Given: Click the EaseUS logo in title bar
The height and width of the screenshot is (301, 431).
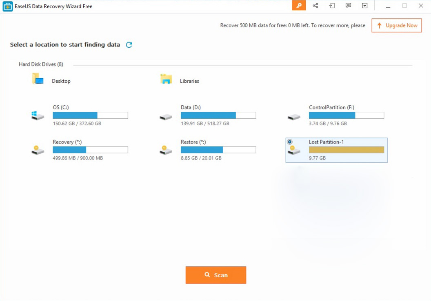Looking at the screenshot, I should tap(7, 6).
